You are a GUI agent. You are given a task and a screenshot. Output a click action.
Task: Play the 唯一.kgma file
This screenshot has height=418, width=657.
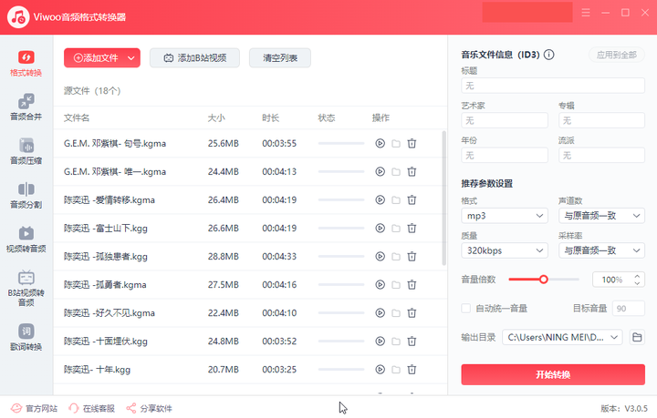[380, 172]
